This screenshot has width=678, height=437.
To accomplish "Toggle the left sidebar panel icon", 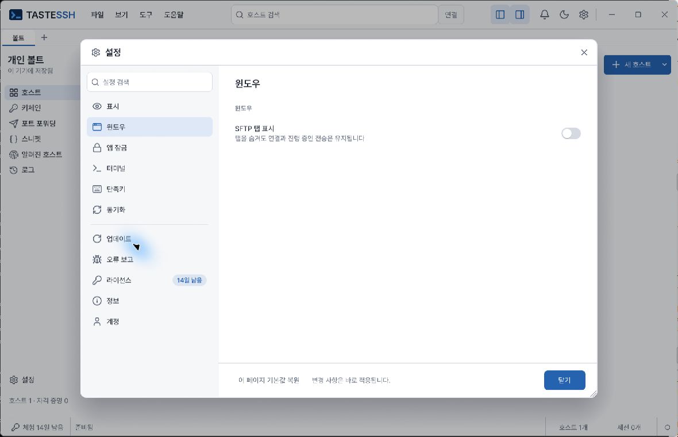I will pyautogui.click(x=500, y=15).
